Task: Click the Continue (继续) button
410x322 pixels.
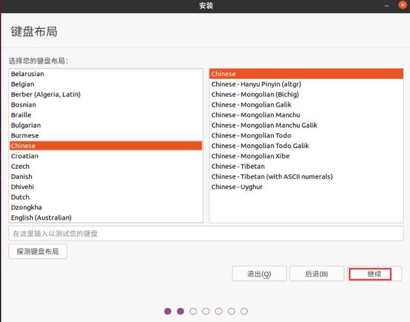Action: (374, 274)
